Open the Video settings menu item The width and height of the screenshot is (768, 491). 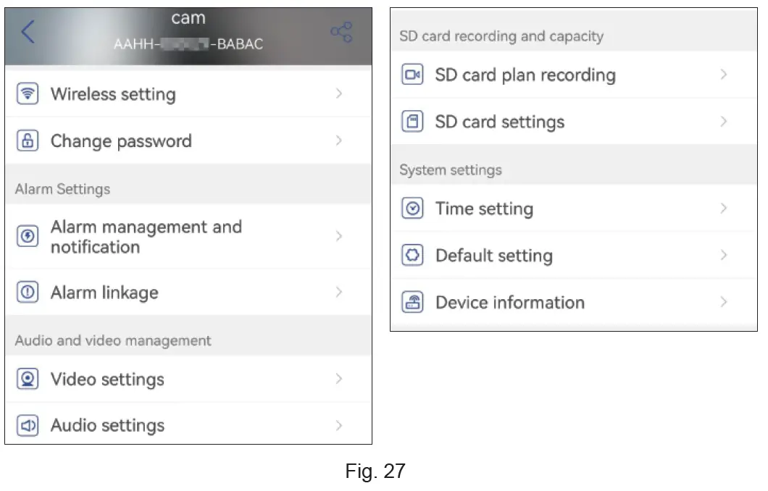click(107, 379)
